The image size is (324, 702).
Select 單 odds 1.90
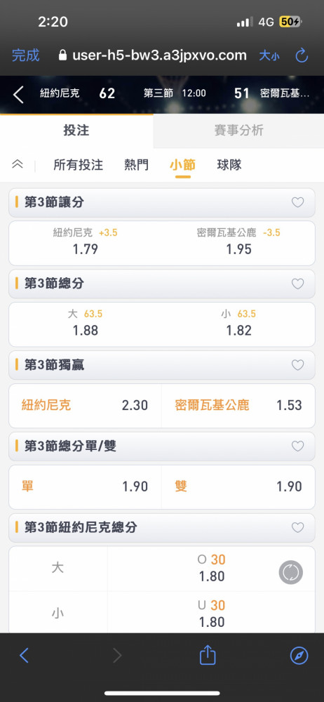(x=85, y=486)
